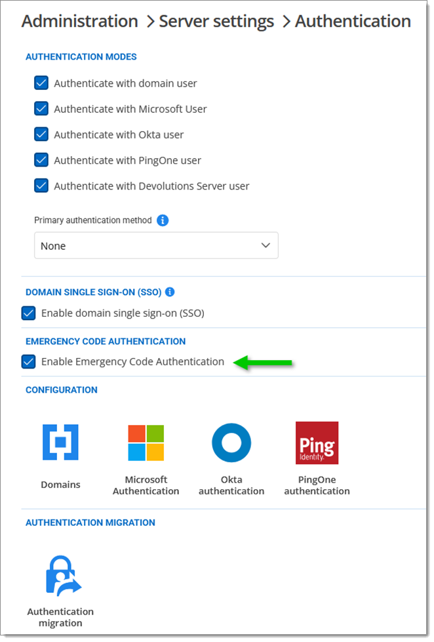
Task: Disable Authenticate with Devolutions Server user
Action: [x=41, y=186]
